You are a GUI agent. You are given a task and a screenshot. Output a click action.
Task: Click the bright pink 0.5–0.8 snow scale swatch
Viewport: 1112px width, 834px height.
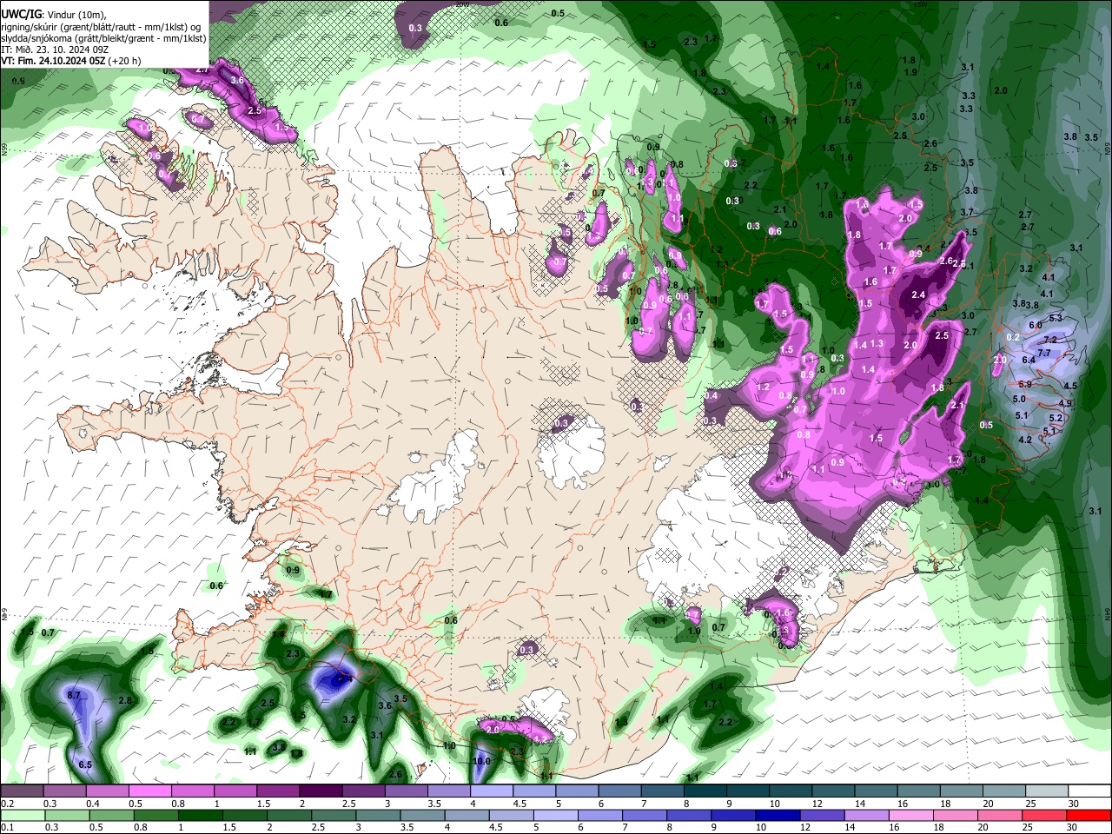(x=150, y=791)
